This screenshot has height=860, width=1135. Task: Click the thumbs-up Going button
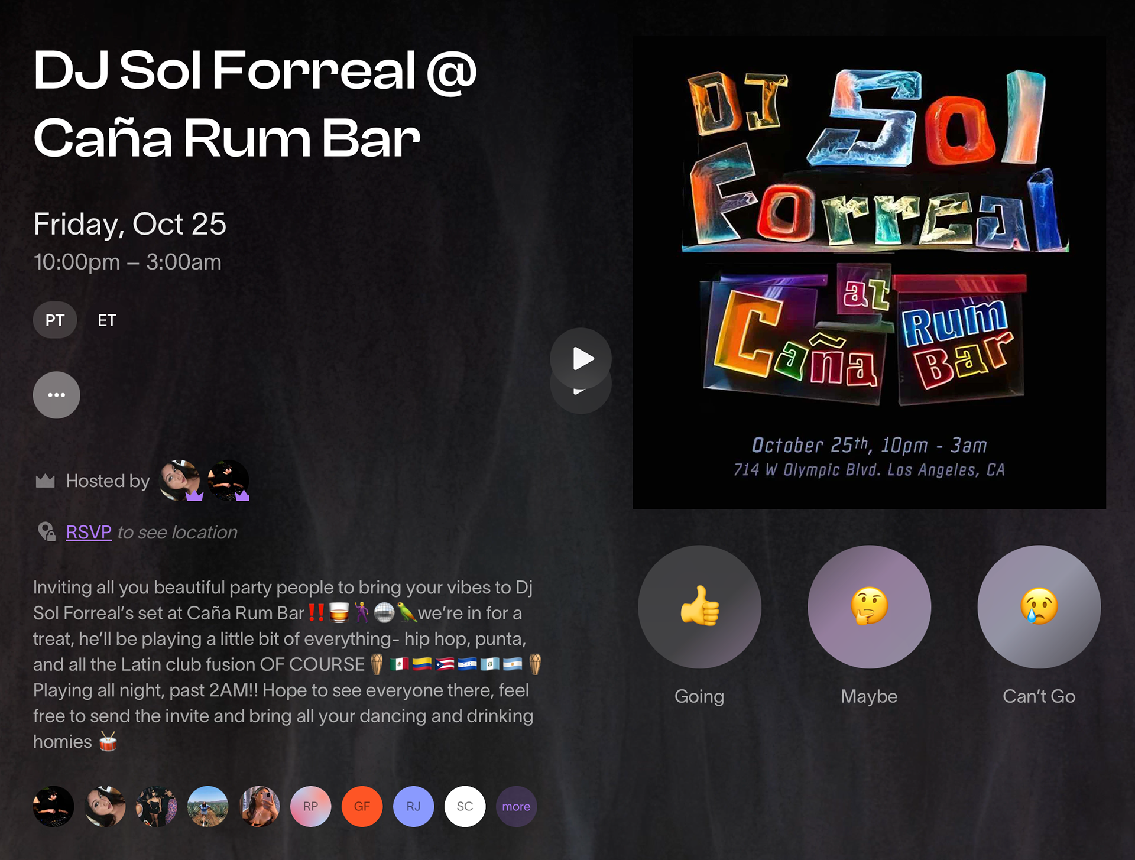pos(699,607)
